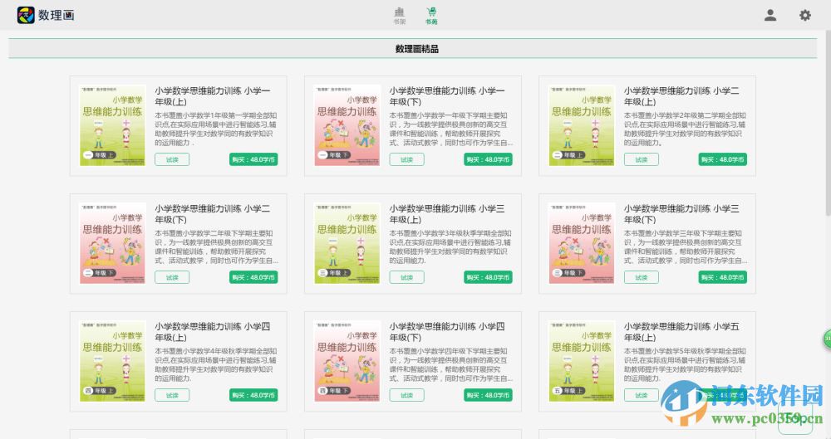Click 试读 for 小学五年级(上)

(x=642, y=395)
